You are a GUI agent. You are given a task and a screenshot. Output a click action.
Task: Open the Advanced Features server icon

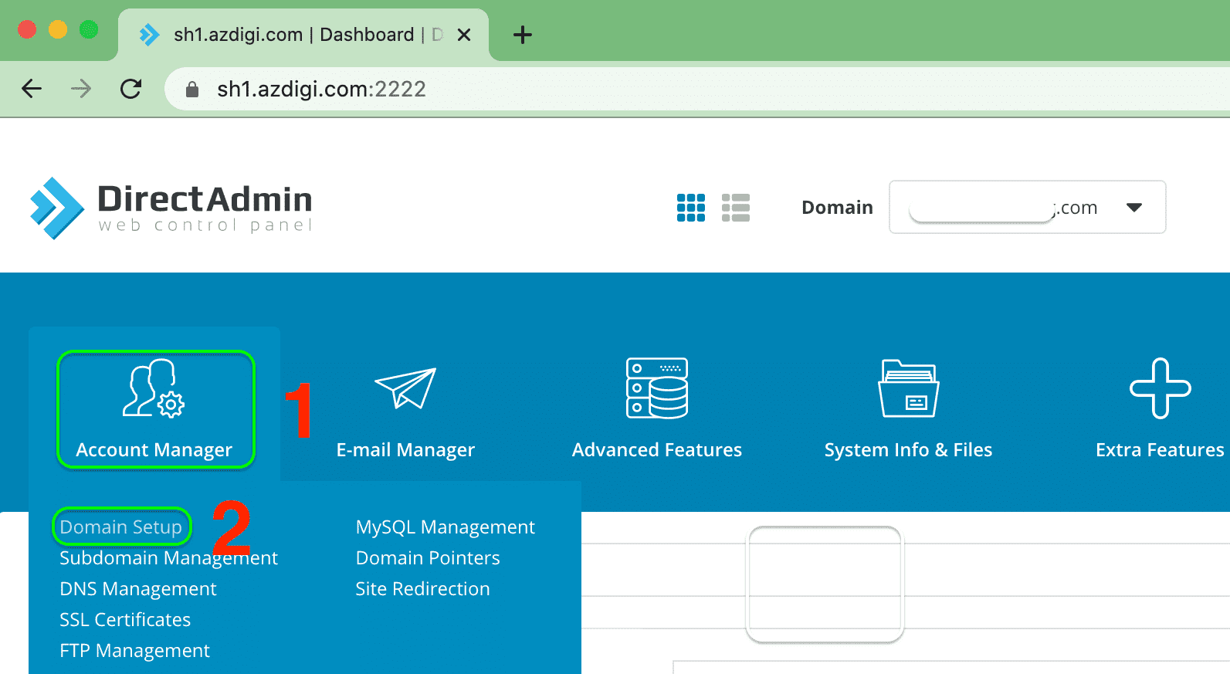656,388
